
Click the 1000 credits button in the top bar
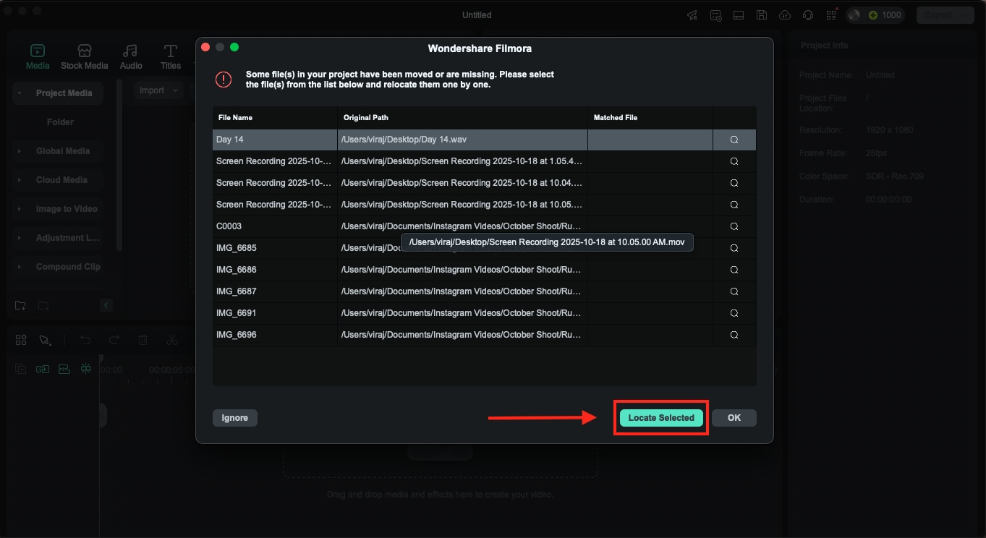click(884, 15)
